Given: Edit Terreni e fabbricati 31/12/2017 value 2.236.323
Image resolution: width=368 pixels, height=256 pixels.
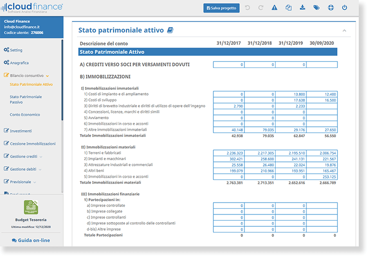Looking at the screenshot, I should 229,153.
